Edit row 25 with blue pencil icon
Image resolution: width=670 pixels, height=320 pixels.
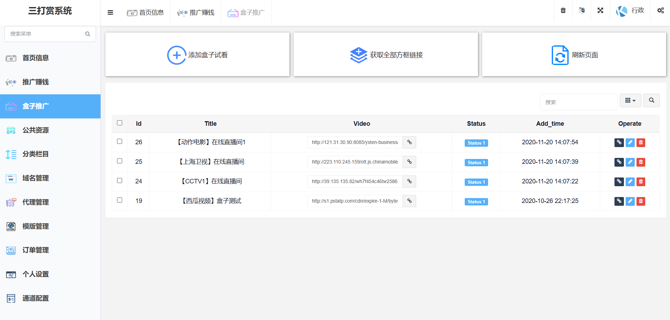point(630,162)
